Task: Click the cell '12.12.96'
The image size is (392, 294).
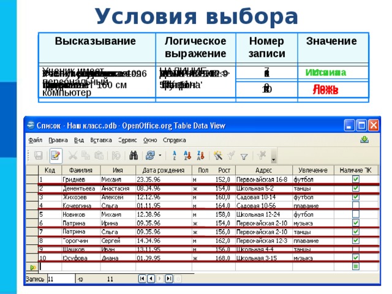Action: (x=164, y=197)
